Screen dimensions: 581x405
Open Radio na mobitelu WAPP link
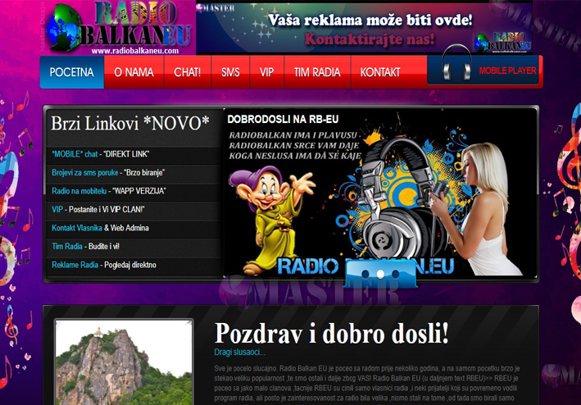point(108,191)
